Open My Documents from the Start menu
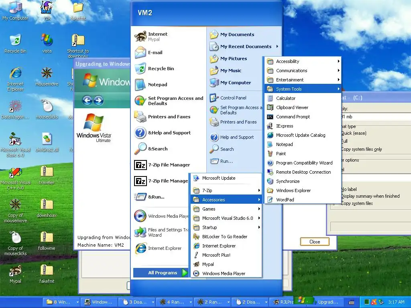Viewport: 411px width, 308px height. click(x=237, y=34)
